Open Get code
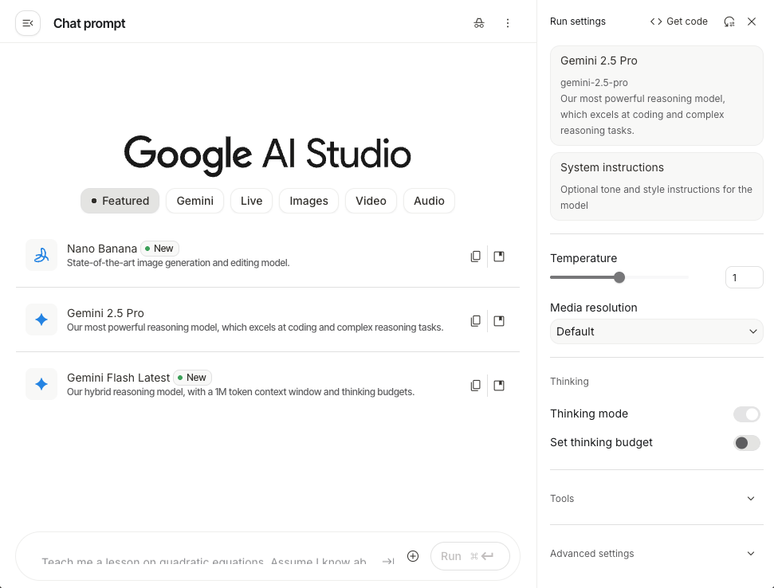The height and width of the screenshot is (588, 774). coord(678,22)
